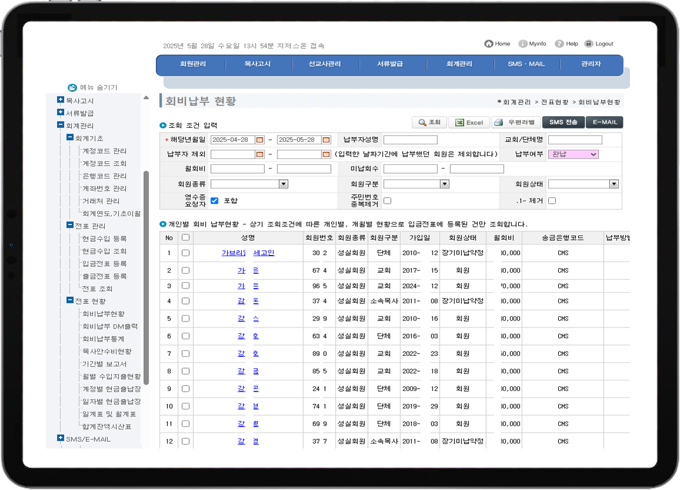Click the Help question mark icon
The image size is (680, 490).
click(559, 44)
